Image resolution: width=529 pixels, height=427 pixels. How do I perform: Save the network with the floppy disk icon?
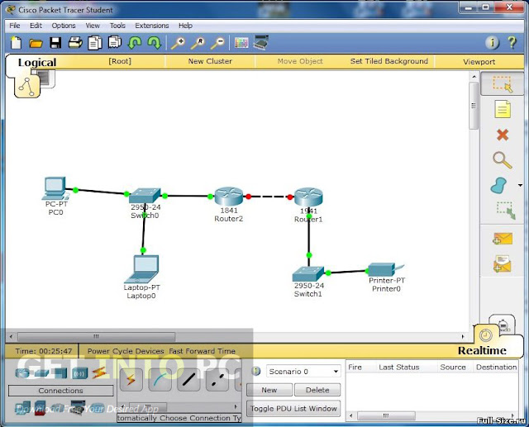[55, 43]
